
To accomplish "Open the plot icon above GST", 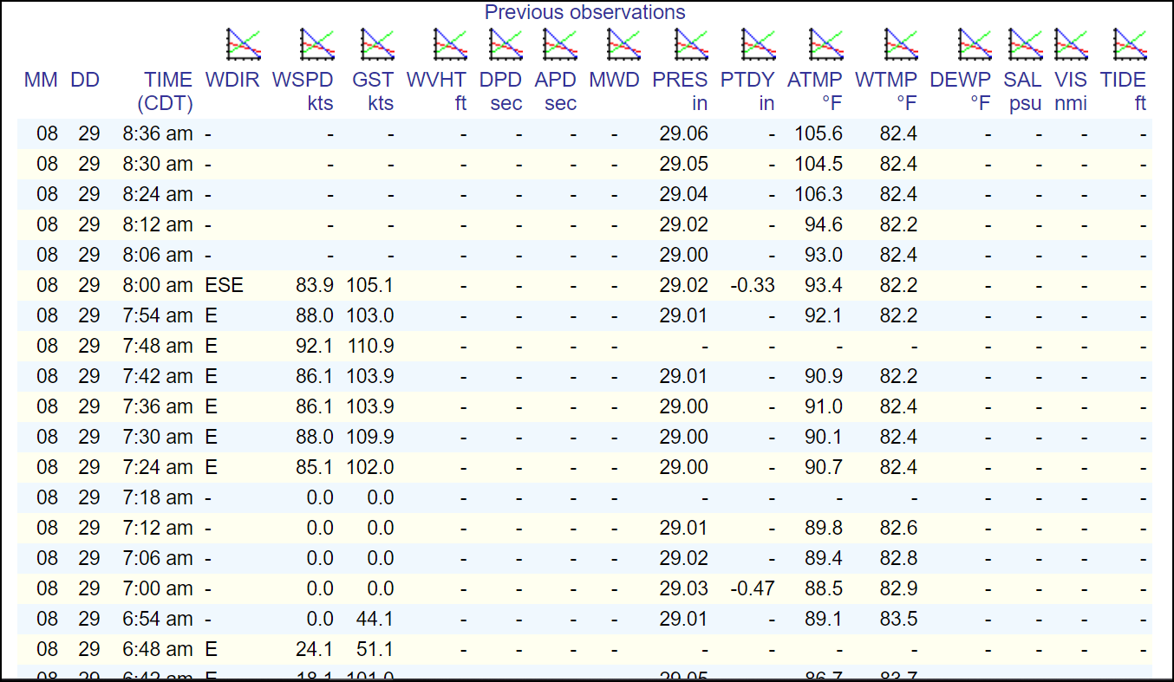I will (377, 43).
